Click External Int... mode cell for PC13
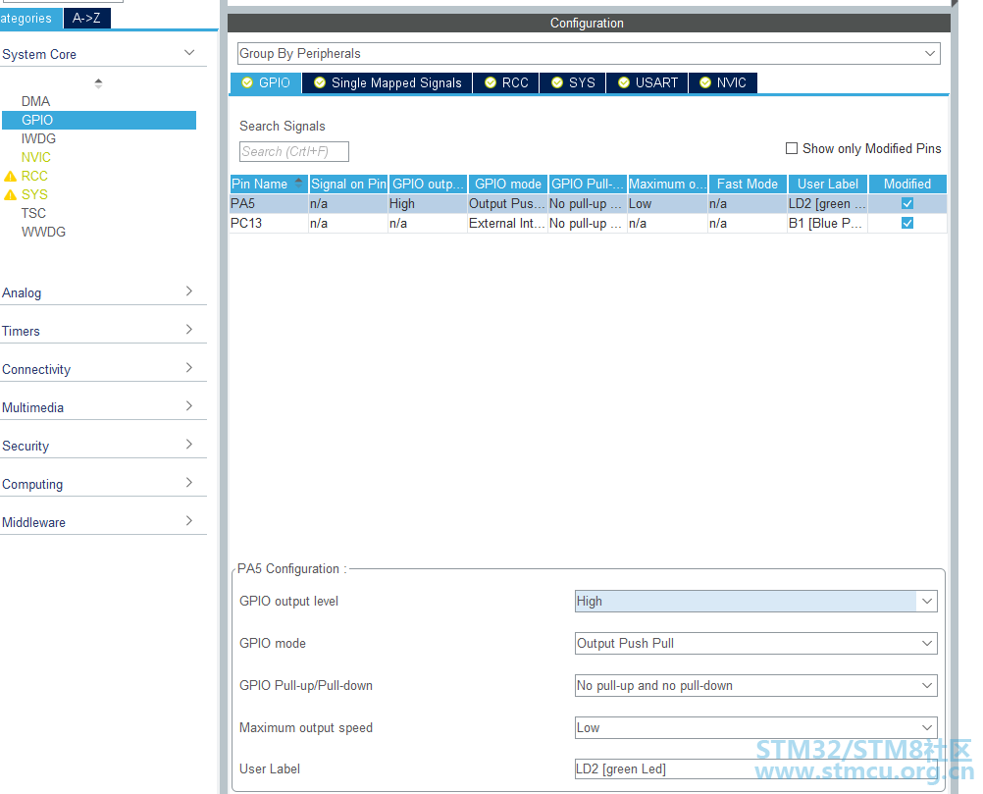This screenshot has width=983, height=794. 507,223
